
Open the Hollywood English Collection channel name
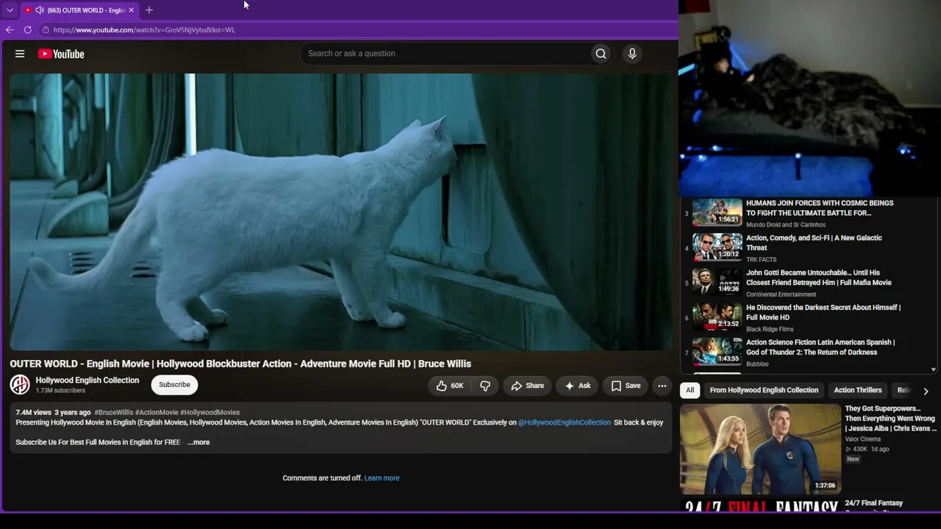click(87, 380)
